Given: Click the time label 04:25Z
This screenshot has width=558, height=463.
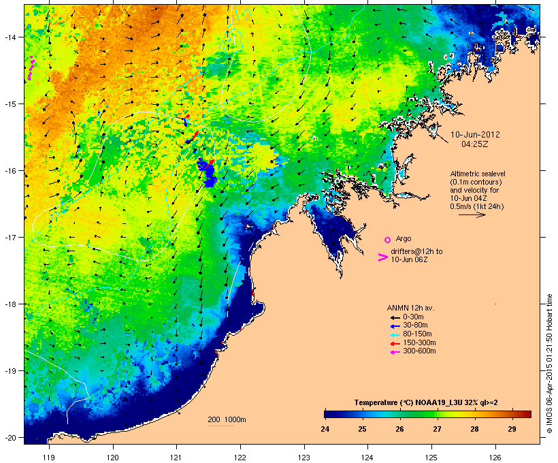Looking at the screenshot, I should [x=475, y=144].
